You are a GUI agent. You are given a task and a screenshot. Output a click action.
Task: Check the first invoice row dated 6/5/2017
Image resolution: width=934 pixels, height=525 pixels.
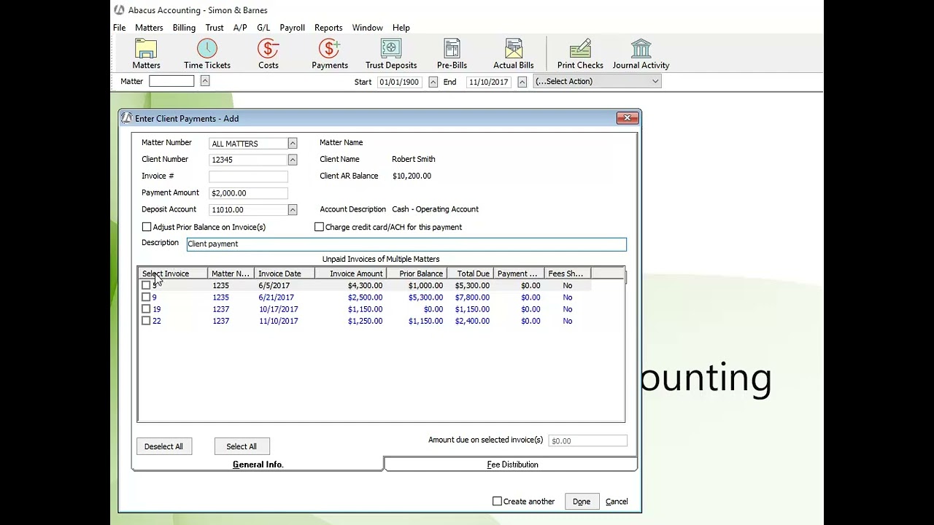(x=146, y=286)
